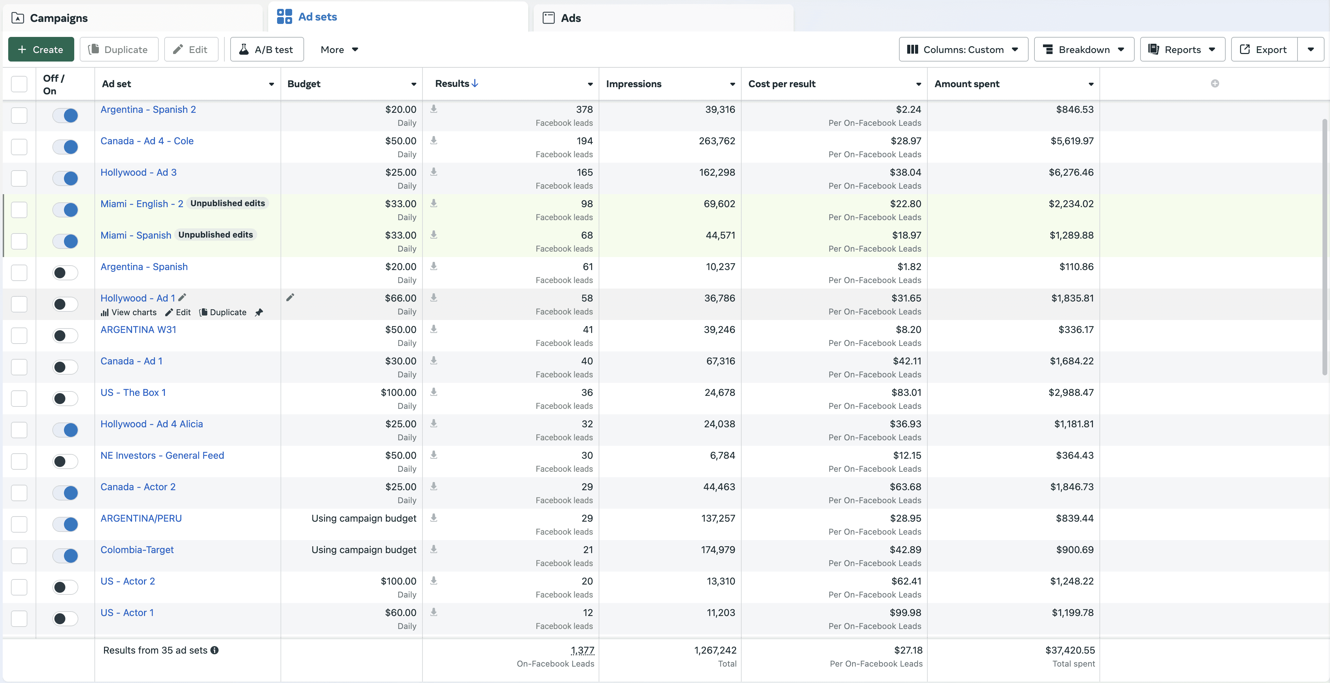Expand the Breakdown dropdown
The height and width of the screenshot is (683, 1330).
pos(1084,50)
